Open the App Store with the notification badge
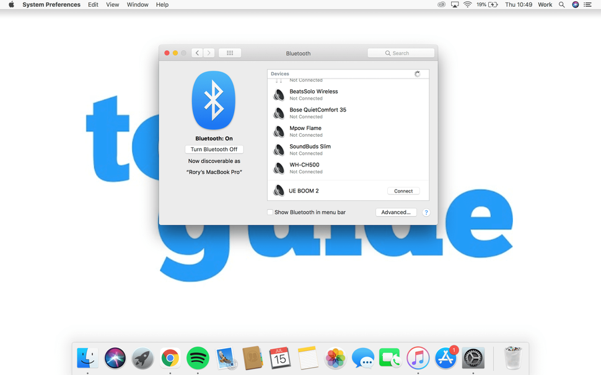 (445, 358)
